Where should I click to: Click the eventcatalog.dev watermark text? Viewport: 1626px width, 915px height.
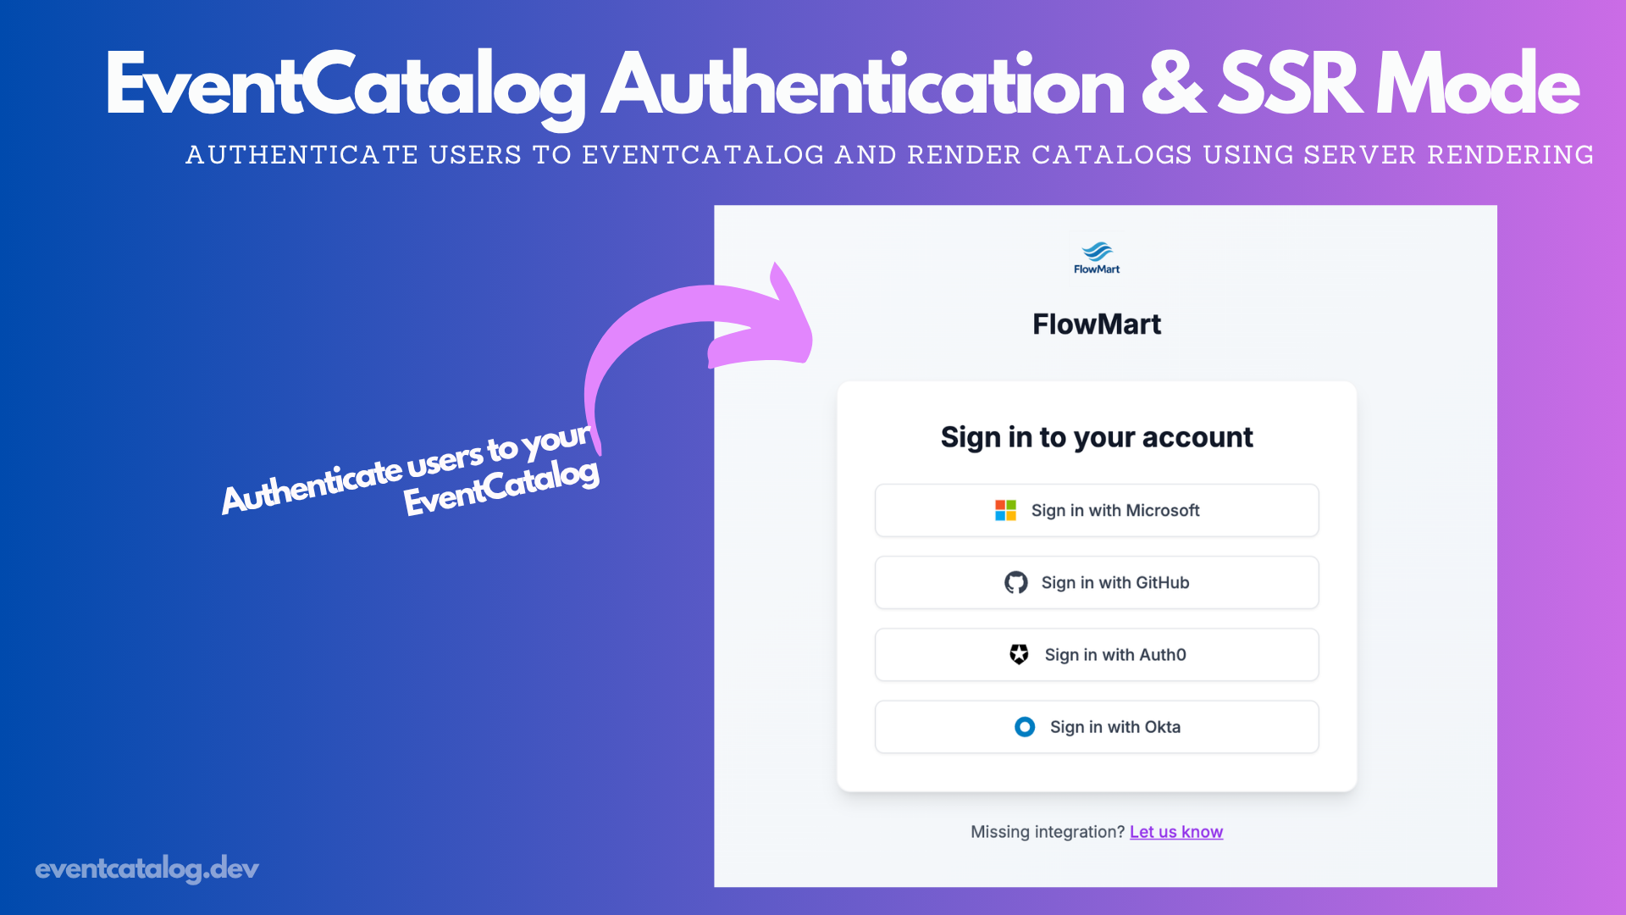(146, 868)
